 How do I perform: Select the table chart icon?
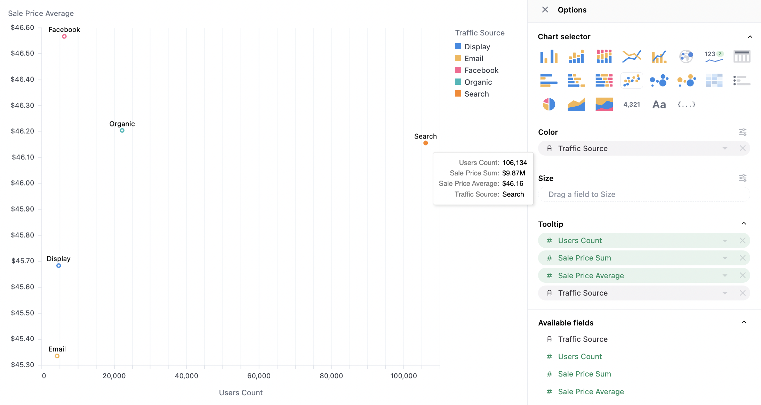742,56
